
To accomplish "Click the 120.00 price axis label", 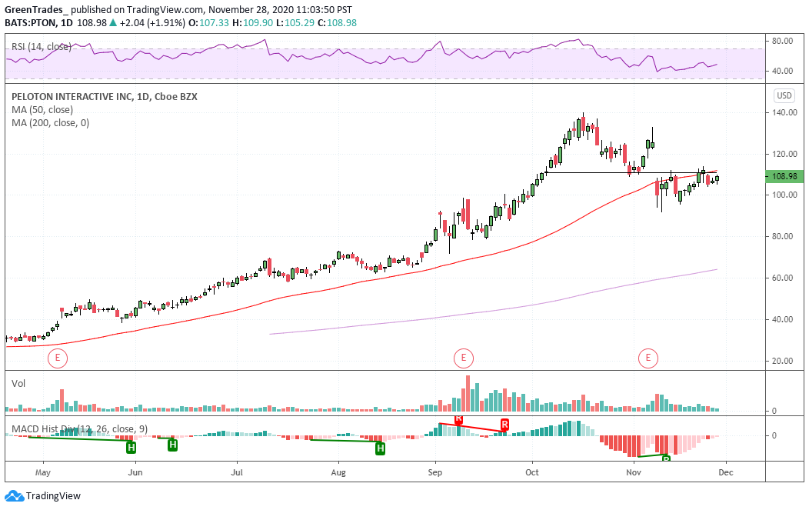I will click(784, 154).
